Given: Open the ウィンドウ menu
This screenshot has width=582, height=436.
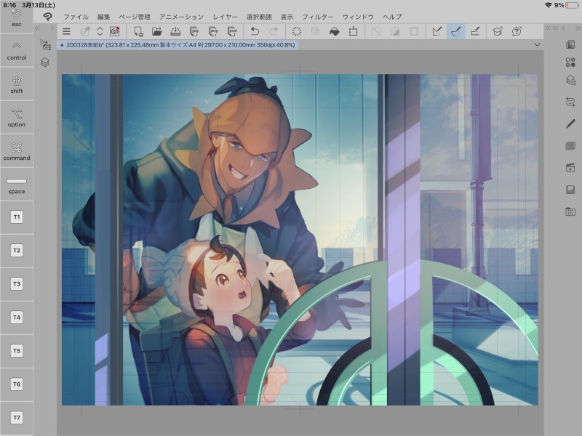Looking at the screenshot, I should (358, 17).
